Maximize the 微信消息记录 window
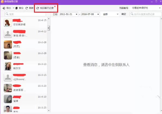This screenshot has height=114, width=162. tap(156, 1)
